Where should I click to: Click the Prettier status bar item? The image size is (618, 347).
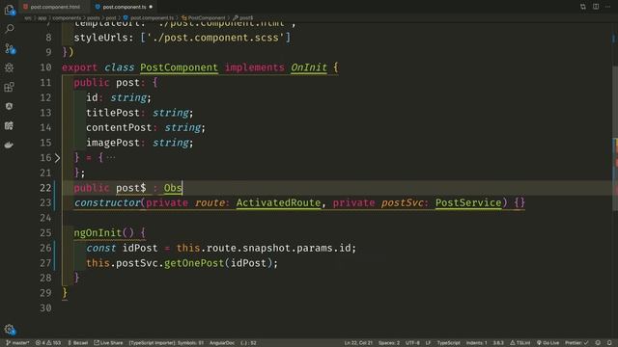(x=576, y=343)
